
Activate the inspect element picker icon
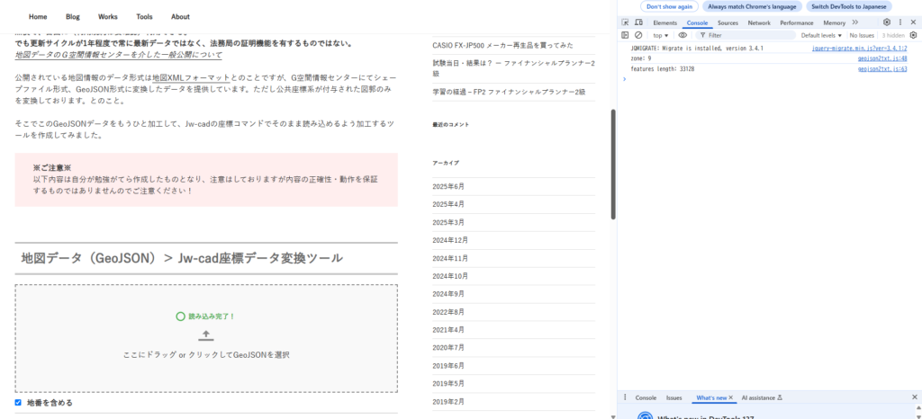(x=625, y=22)
